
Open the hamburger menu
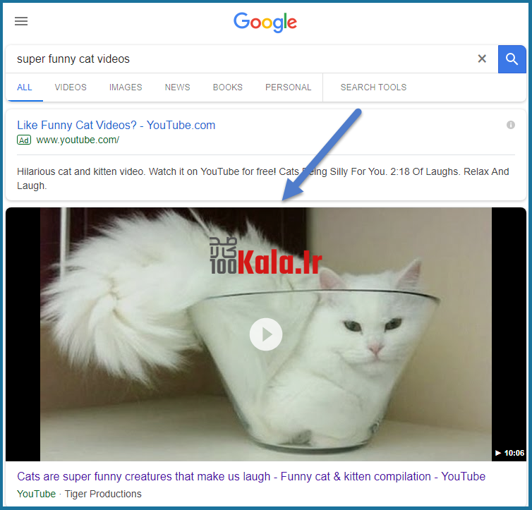[21, 21]
